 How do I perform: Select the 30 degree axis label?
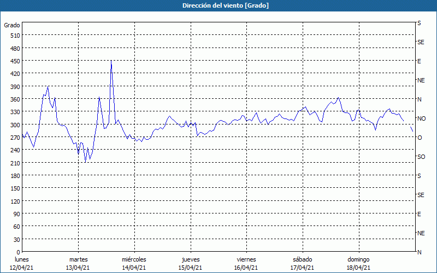[x=17, y=240]
